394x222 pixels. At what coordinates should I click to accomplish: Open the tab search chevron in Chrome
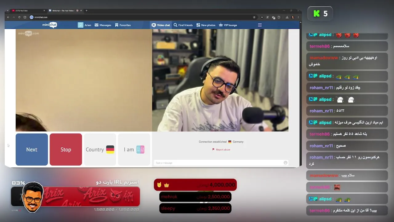pos(8,10)
